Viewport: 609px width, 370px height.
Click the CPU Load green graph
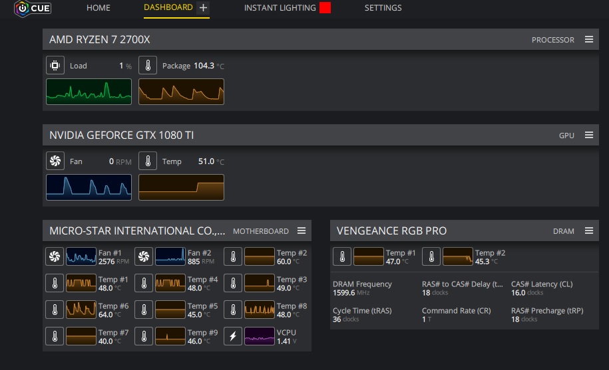pyautogui.click(x=89, y=92)
